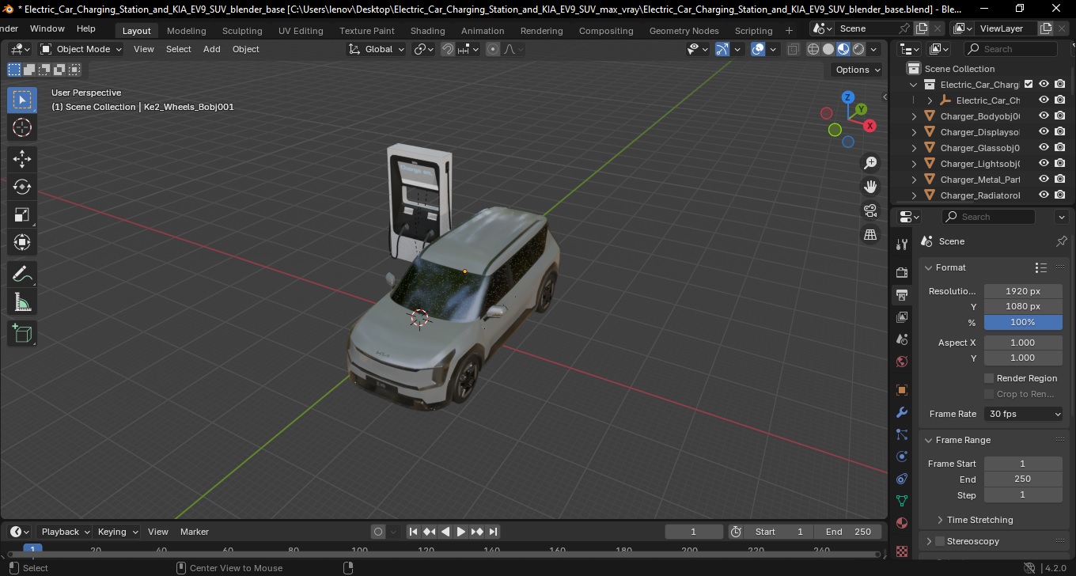
Task: Open the World properties tab
Action: coord(902,362)
